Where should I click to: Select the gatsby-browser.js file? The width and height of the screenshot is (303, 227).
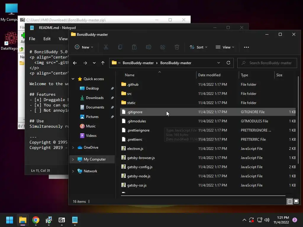pos(208,158)
